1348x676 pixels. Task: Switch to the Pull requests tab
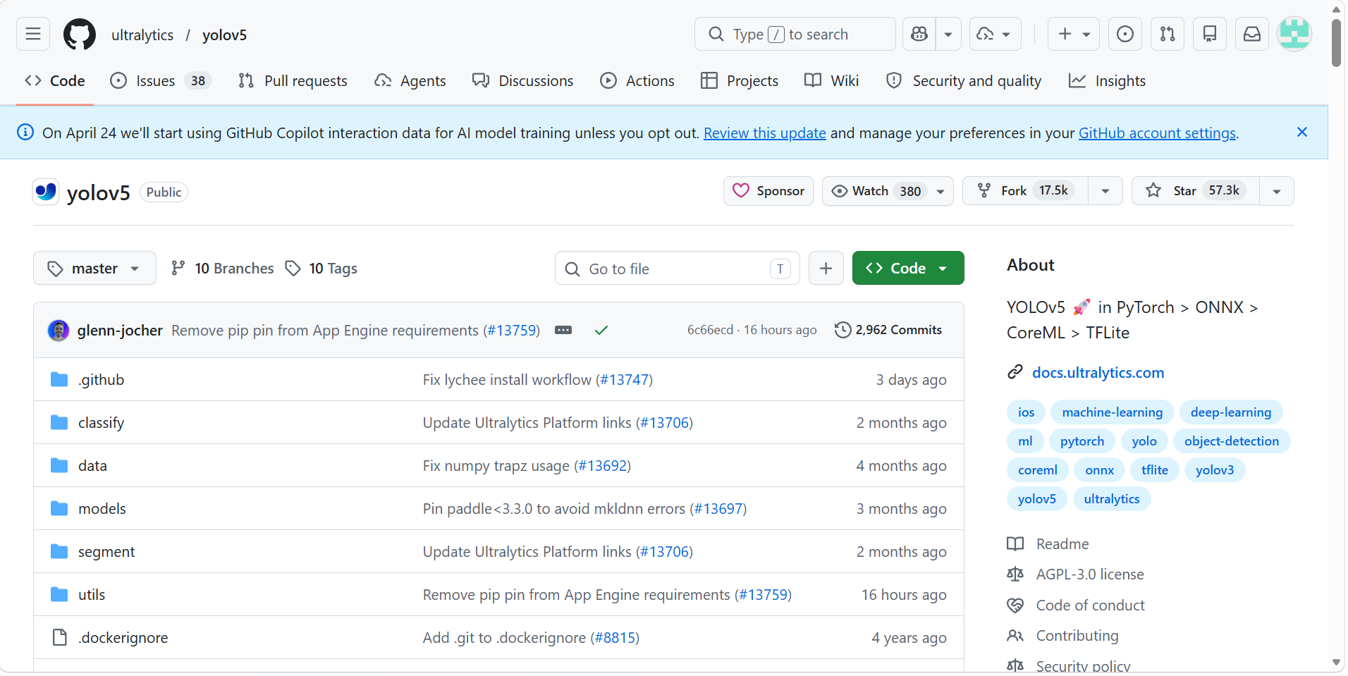pos(293,81)
